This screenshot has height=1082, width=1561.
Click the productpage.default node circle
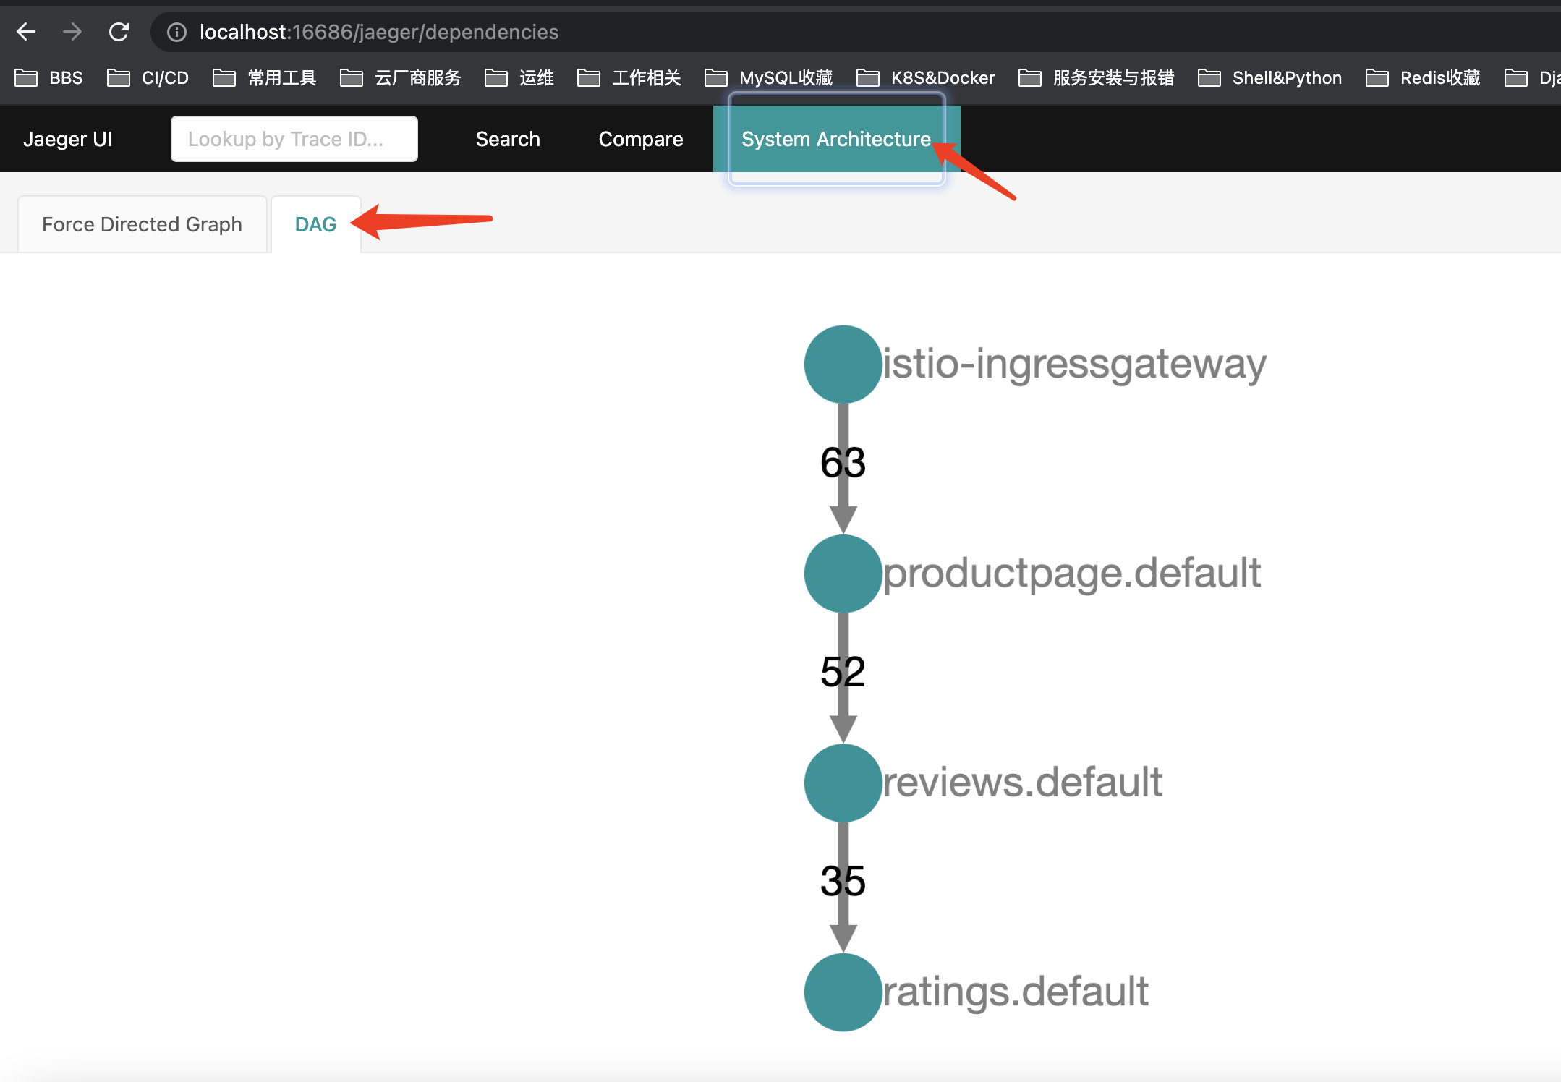coord(843,573)
